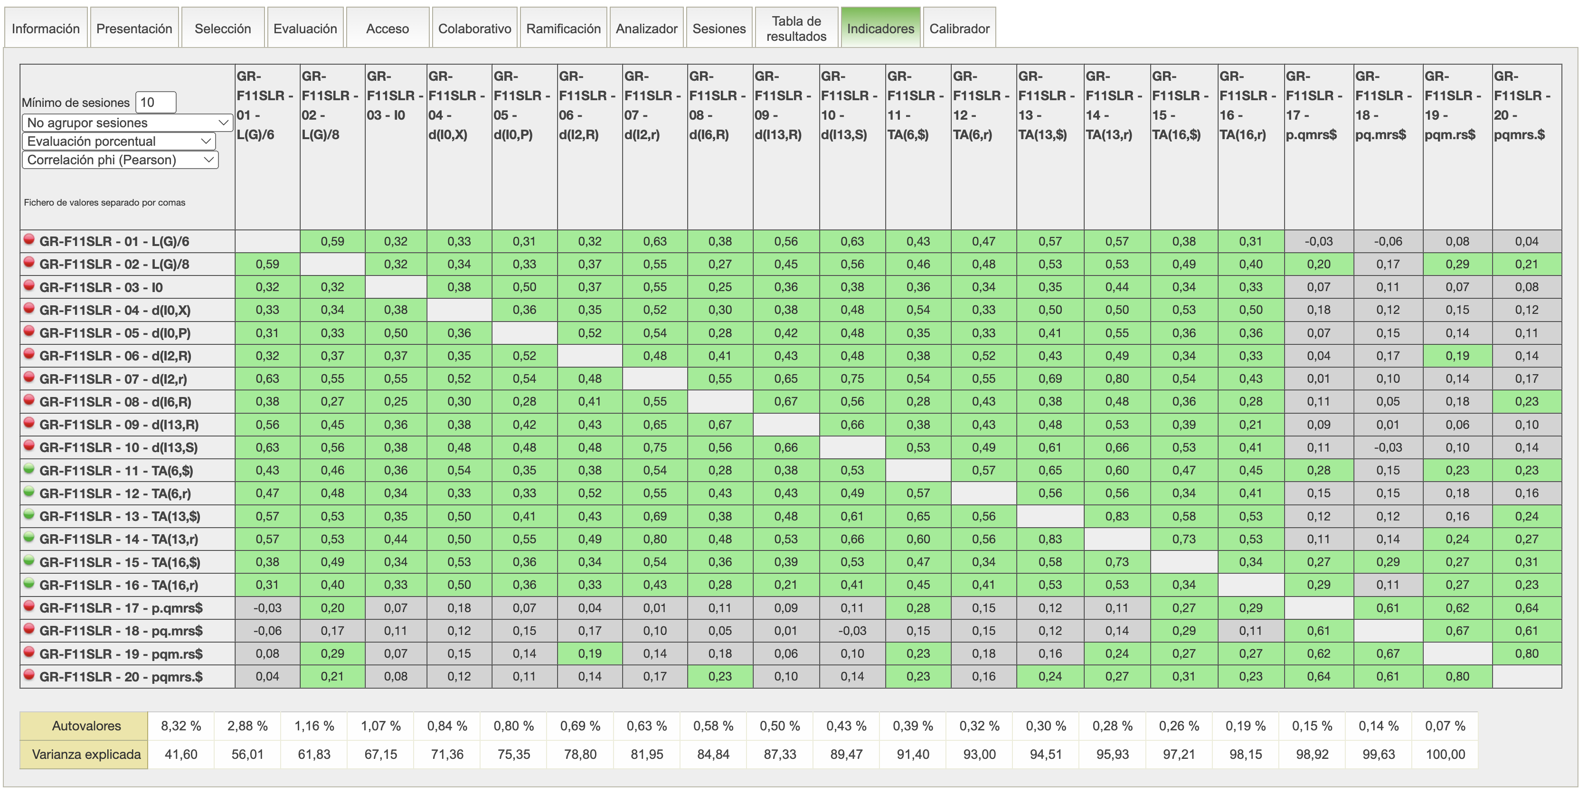
Task: Toggle status ball of GR-F11SLR - 17 - p.qmrs$
Action: coord(28,606)
